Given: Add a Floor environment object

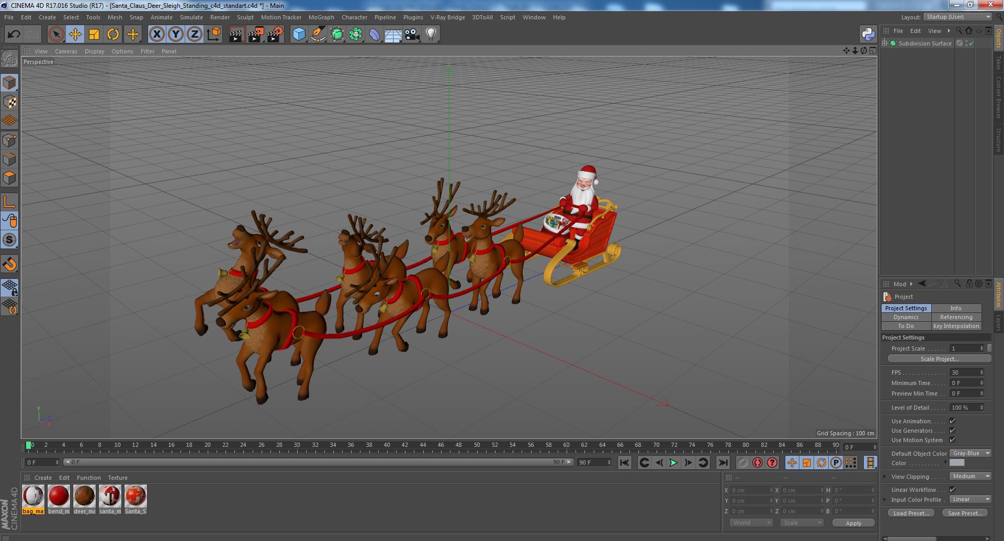Looking at the screenshot, I should (x=393, y=35).
